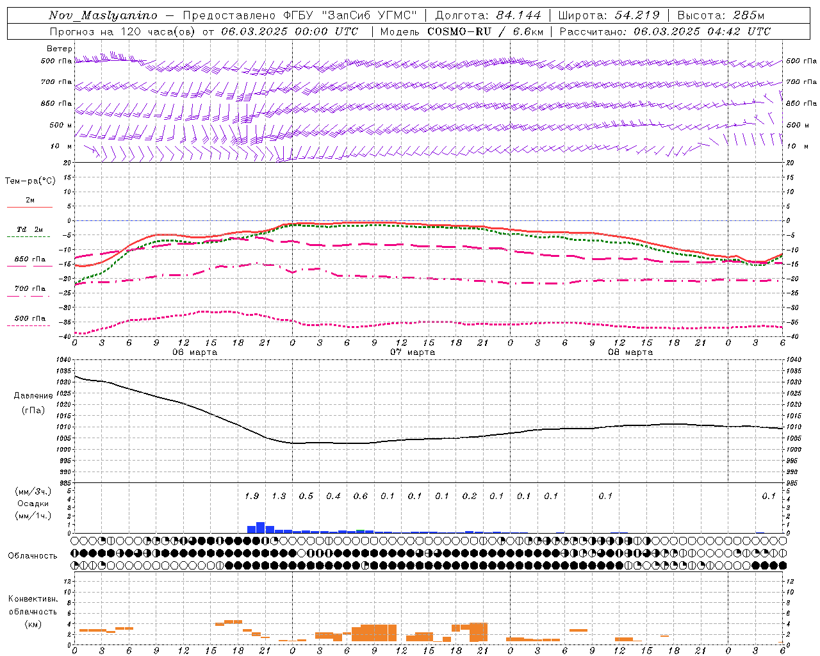The height and width of the screenshot is (656, 820).
Task: Click the Долгота: 84.144 value
Action: tap(488, 15)
